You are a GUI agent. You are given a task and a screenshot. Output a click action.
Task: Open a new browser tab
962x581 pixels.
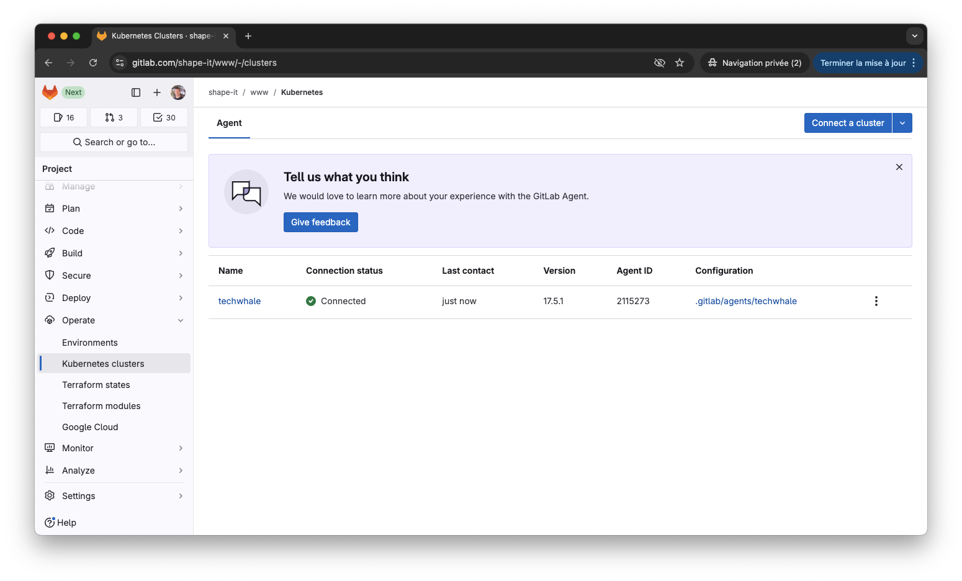[248, 36]
